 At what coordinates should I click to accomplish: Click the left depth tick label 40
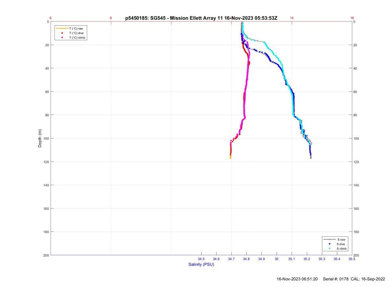click(47, 68)
